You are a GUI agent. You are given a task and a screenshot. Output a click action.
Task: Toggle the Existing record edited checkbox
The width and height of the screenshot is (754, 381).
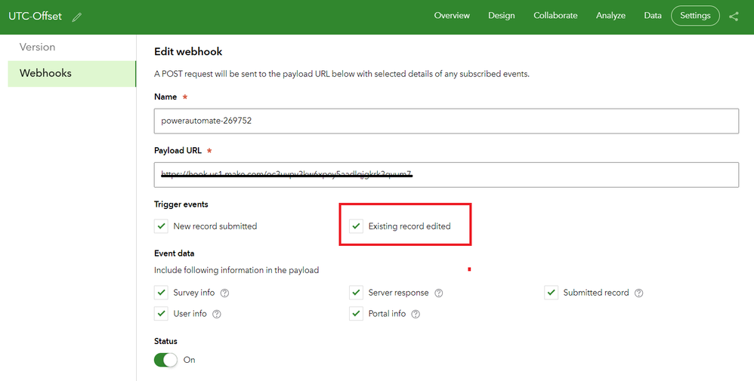(356, 226)
